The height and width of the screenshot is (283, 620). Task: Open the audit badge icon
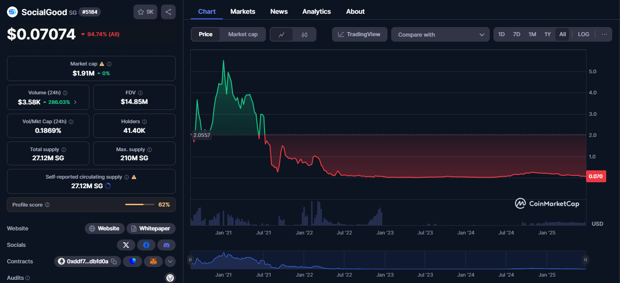click(170, 278)
